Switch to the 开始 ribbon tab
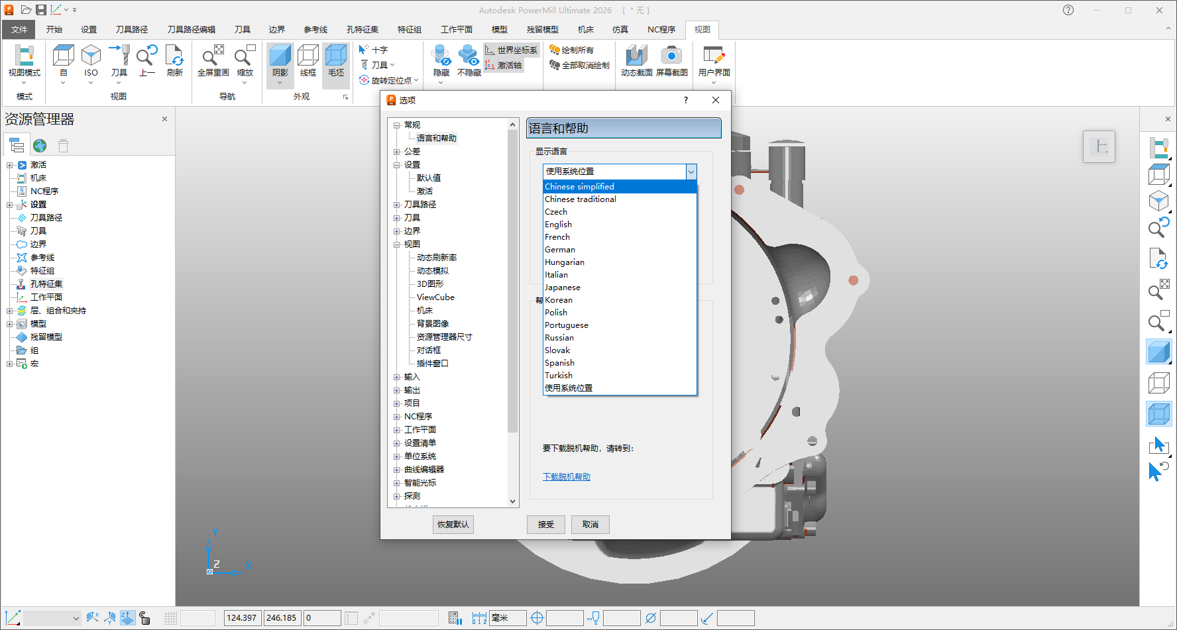Viewport: 1177px width, 630px height. pyautogui.click(x=54, y=29)
